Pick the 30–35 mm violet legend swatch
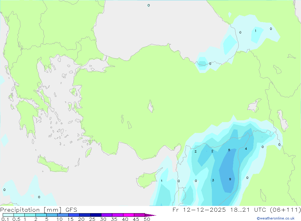The height and width of the screenshot is (221, 301). [x=107, y=215]
